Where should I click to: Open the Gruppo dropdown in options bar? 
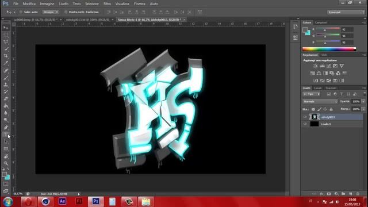pyautogui.click(x=51, y=12)
